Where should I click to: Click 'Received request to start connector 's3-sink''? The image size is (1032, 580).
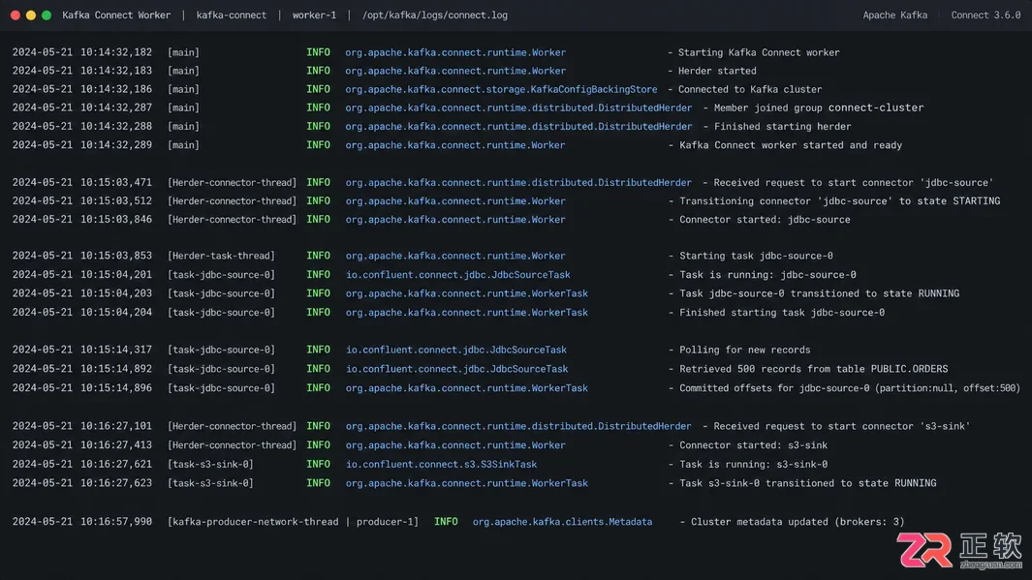point(842,426)
